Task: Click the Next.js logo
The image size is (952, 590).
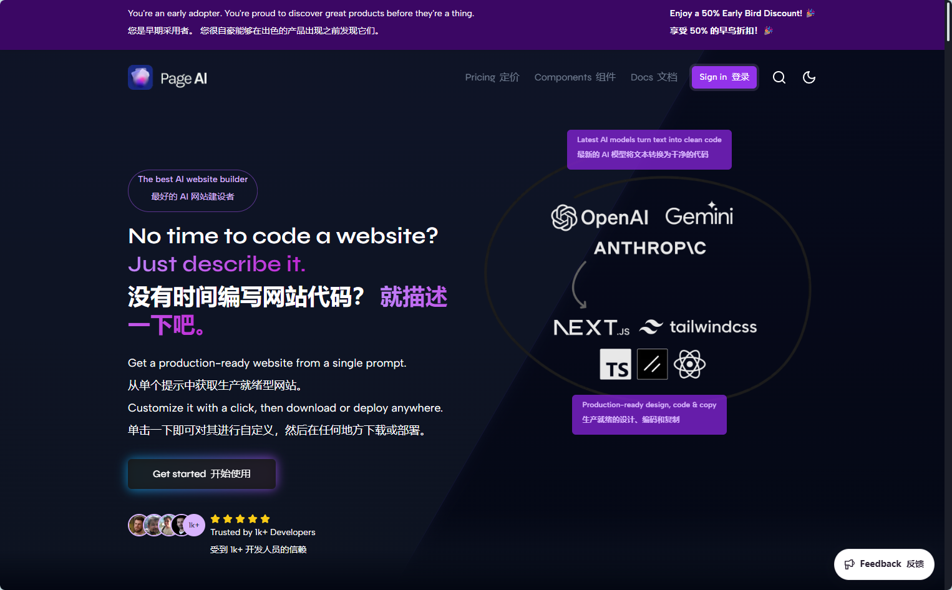Action: click(x=591, y=327)
